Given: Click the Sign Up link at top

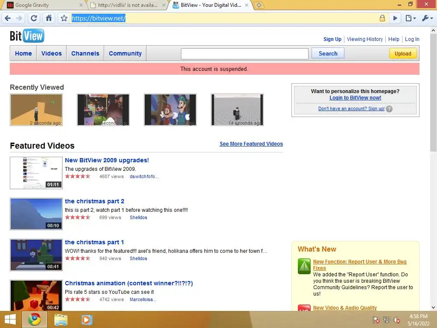Looking at the screenshot, I should tap(332, 39).
